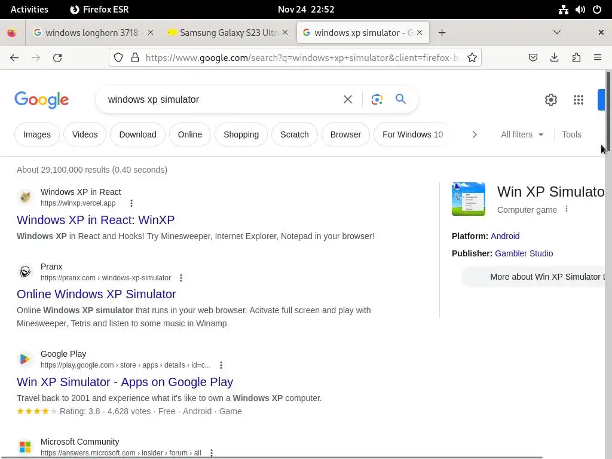Image resolution: width=612 pixels, height=459 pixels.
Task: Go back to the previous page
Action: [14, 58]
